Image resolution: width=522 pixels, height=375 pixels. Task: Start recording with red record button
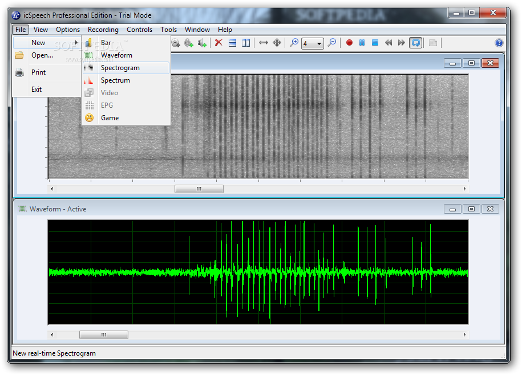[x=349, y=43]
